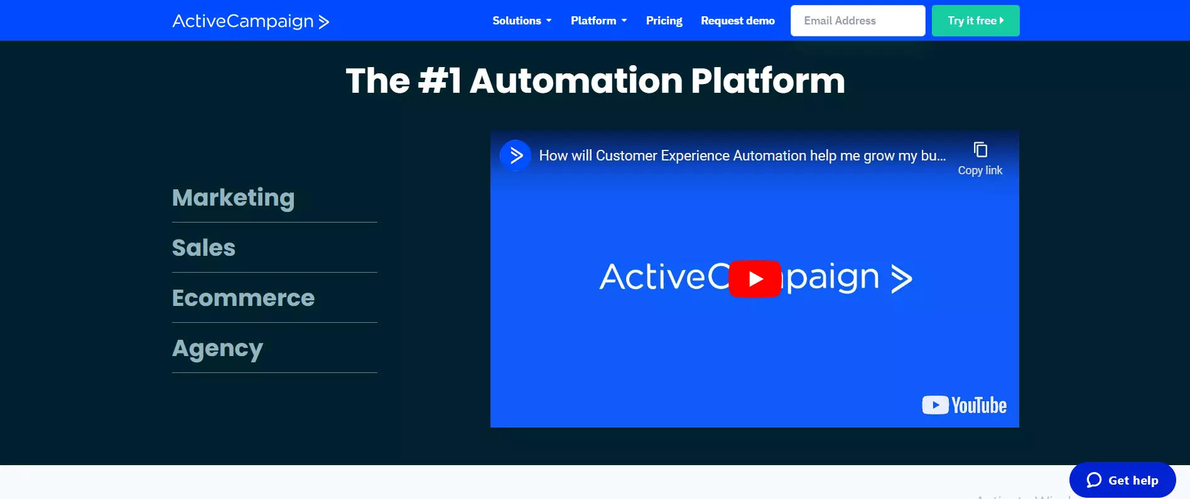Open the Get help chat button
Image resolution: width=1190 pixels, height=499 pixels.
(1122, 480)
